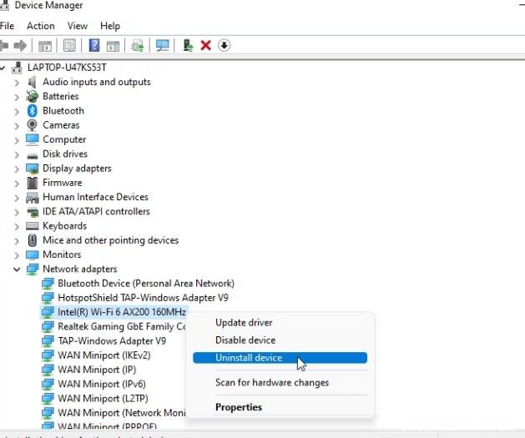Select WAN Miniport (IKEv2)
Image resolution: width=525 pixels, height=438 pixels.
pyautogui.click(x=104, y=355)
